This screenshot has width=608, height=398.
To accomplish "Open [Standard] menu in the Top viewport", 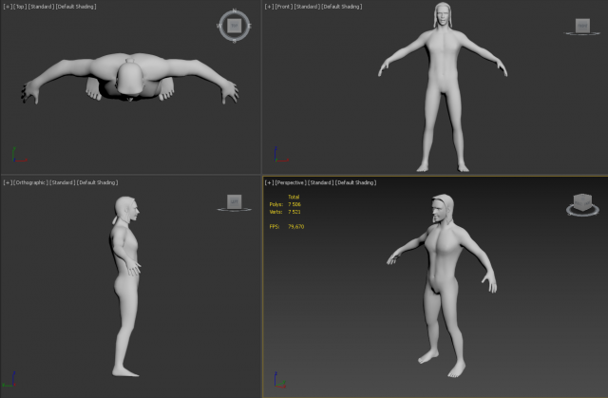I will pyautogui.click(x=41, y=7).
